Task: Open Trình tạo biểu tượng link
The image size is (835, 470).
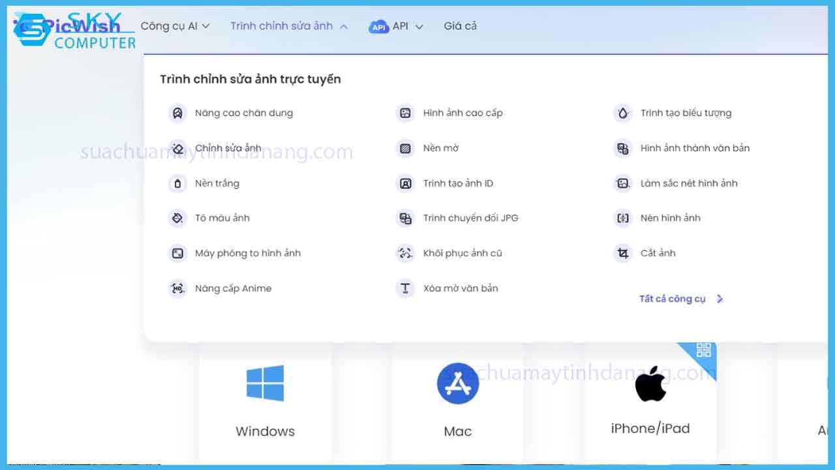Action: point(686,113)
